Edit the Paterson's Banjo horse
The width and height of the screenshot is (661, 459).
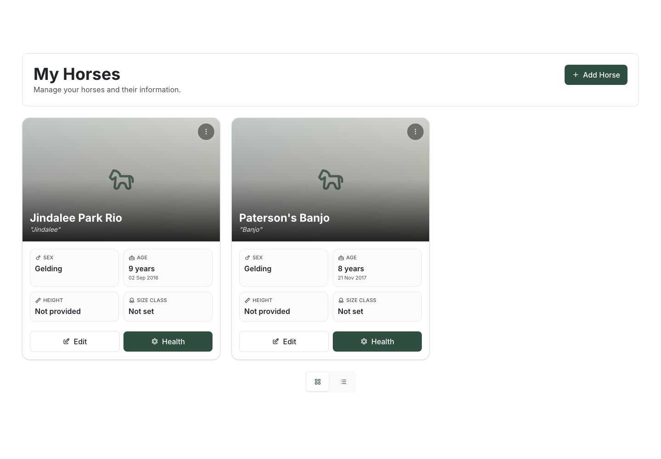pos(284,341)
